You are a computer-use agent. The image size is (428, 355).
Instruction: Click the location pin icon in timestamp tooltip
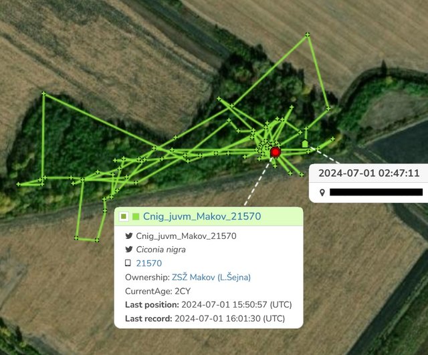(x=322, y=193)
